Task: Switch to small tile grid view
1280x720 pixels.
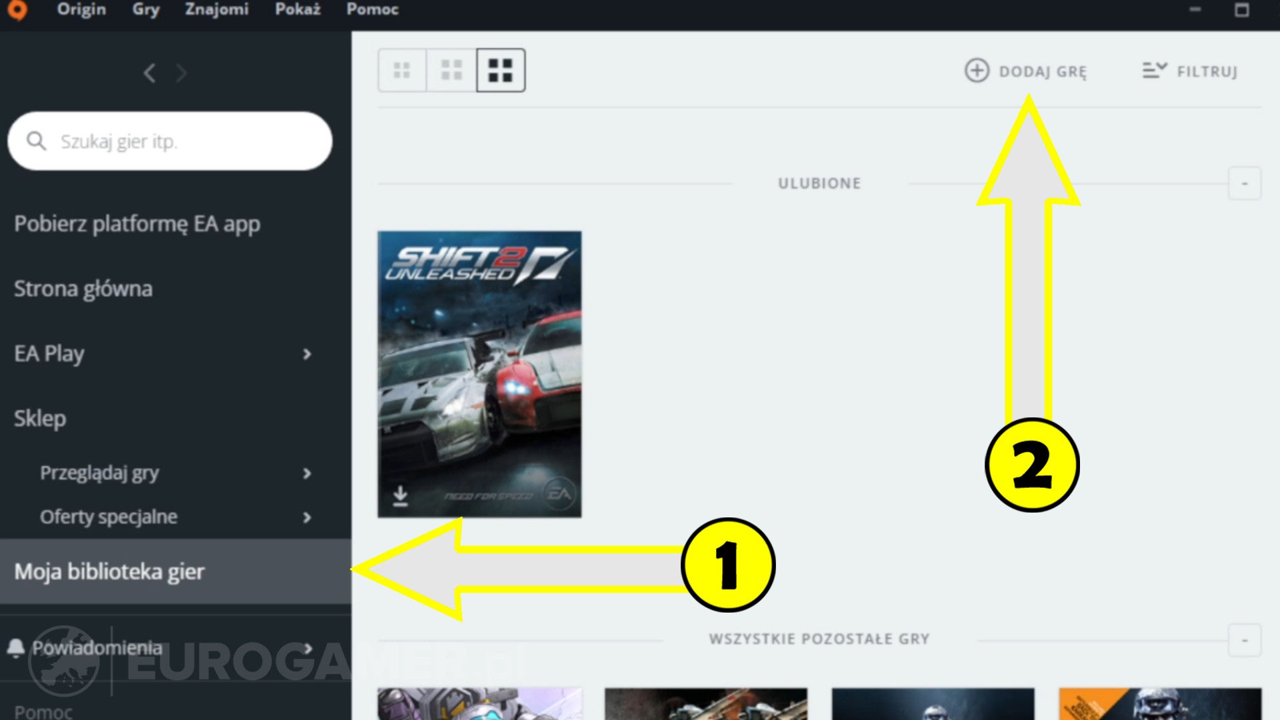Action: click(402, 70)
